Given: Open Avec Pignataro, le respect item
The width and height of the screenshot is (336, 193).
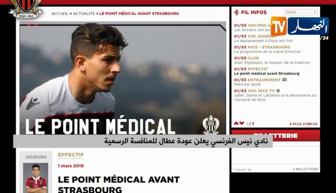Looking at the screenshot, I should pyautogui.click(x=272, y=63).
